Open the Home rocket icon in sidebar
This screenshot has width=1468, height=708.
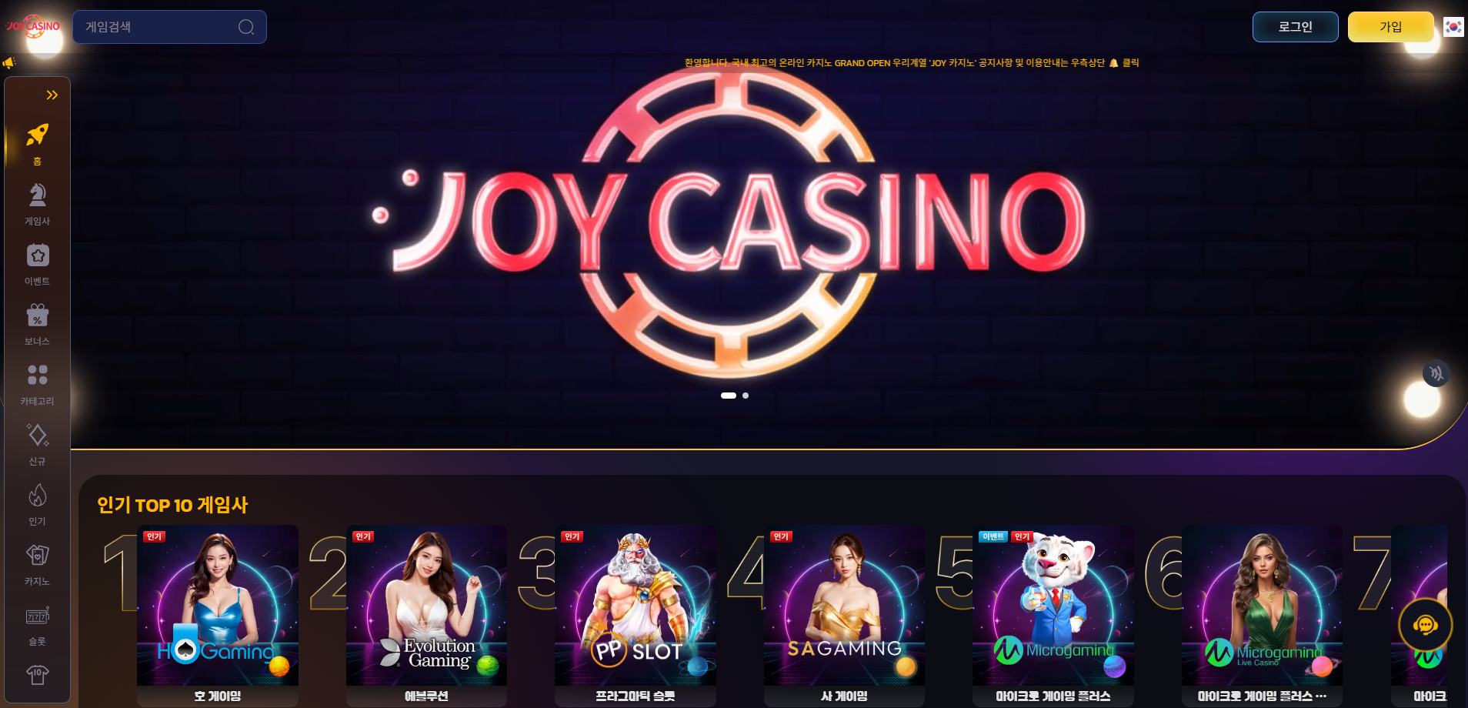pyautogui.click(x=37, y=135)
